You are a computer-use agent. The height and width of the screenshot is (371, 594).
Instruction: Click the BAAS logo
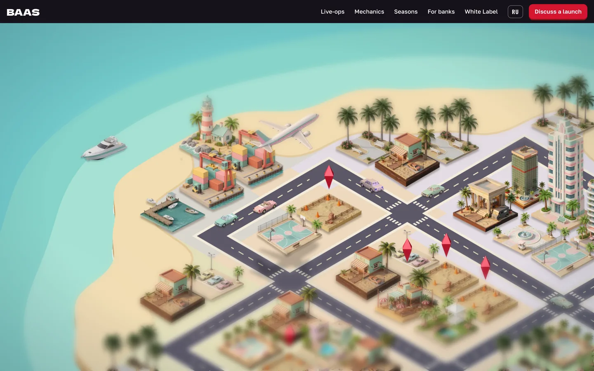[23, 12]
